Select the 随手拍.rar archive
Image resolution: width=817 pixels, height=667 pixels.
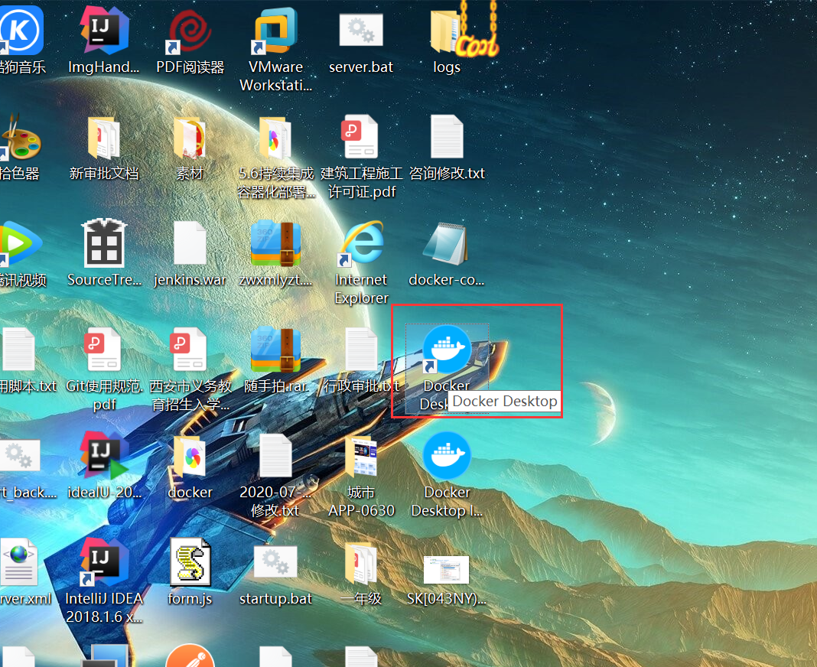pyautogui.click(x=275, y=350)
